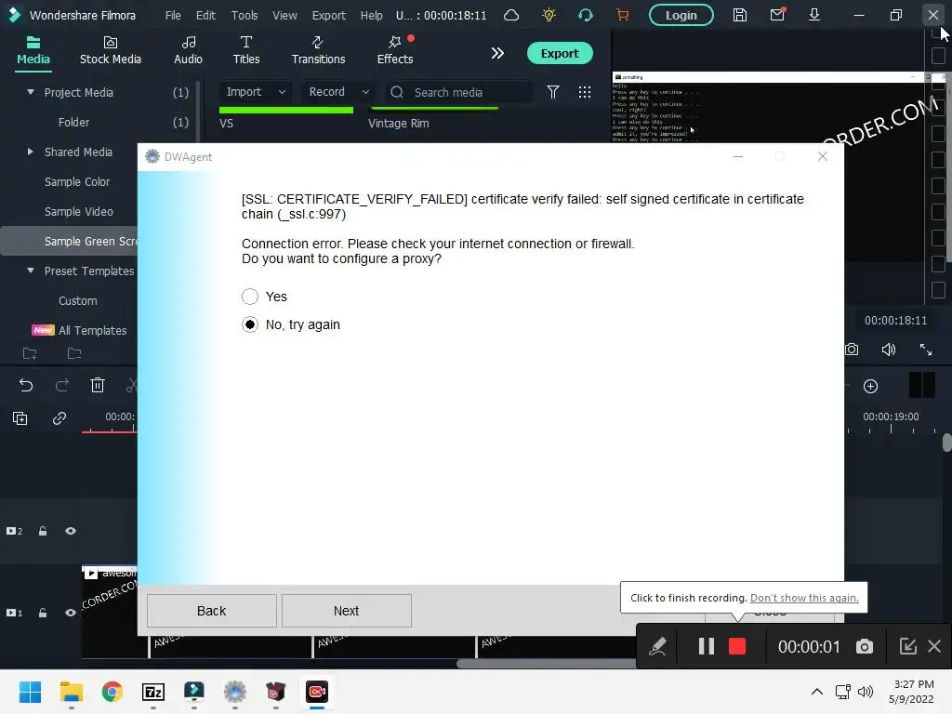Collapse the Preset Templates tree
The image size is (952, 714).
pyautogui.click(x=31, y=271)
